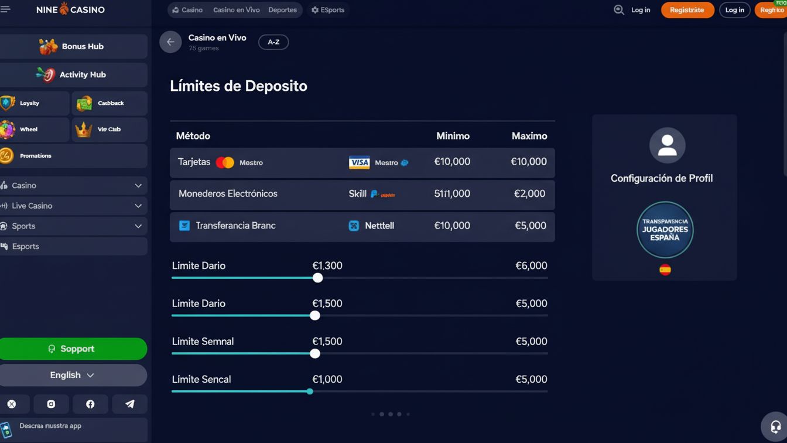Click the Limite Semnal slider handle
The width and height of the screenshot is (787, 443).
[315, 353]
